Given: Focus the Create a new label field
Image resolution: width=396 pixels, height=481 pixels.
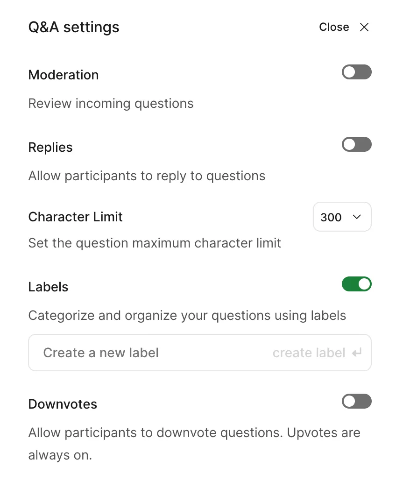Looking at the screenshot, I should pos(140,353).
